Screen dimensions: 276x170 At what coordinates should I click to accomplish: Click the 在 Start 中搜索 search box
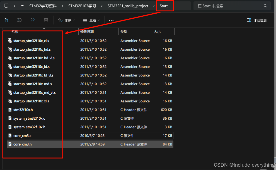tap(232, 6)
